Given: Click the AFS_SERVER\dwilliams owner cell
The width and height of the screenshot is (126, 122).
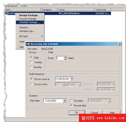Looking at the screenshot, I should pos(69,14).
